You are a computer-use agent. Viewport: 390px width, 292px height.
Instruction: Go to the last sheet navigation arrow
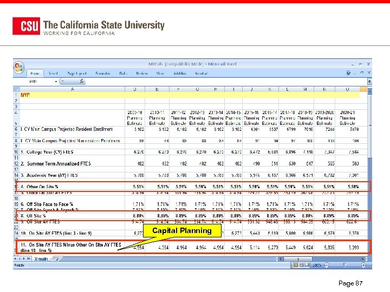[x=29, y=258]
